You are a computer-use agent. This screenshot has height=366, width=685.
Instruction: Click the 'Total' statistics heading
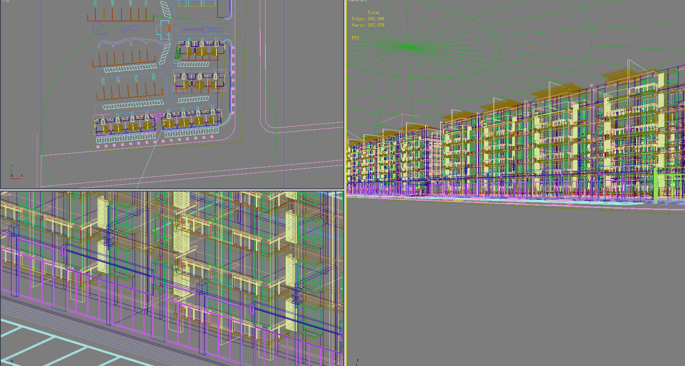coord(373,12)
